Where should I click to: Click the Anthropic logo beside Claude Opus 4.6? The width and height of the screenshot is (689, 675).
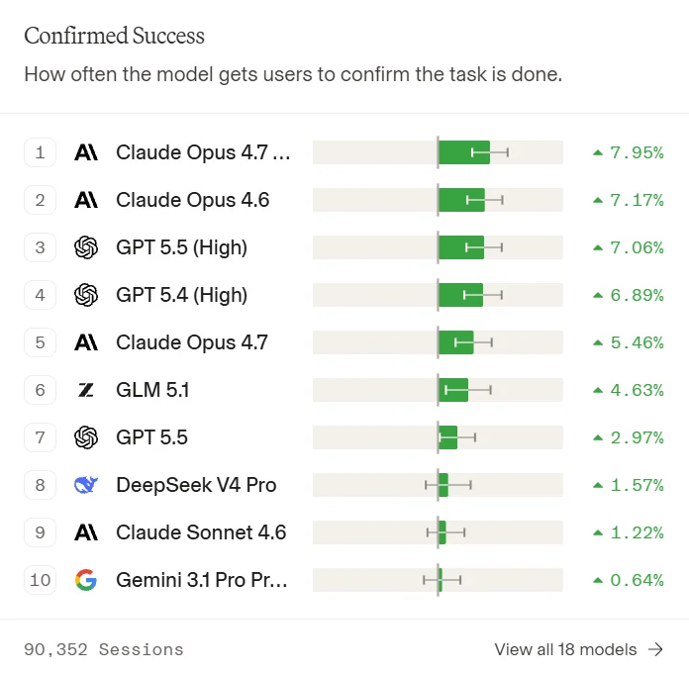(x=86, y=200)
